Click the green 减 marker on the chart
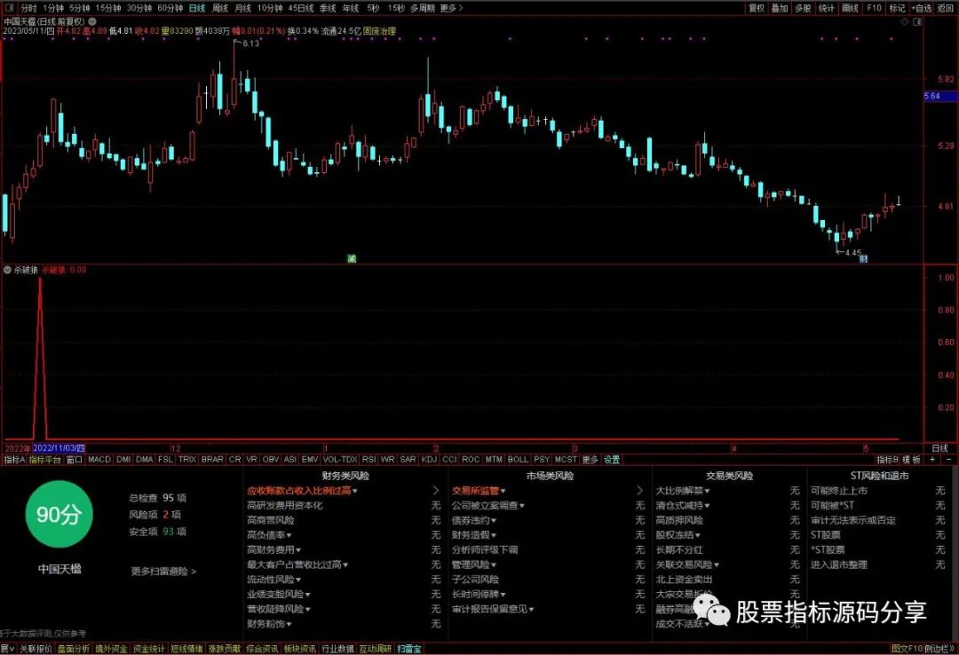This screenshot has height=655, width=959. pyautogui.click(x=352, y=258)
